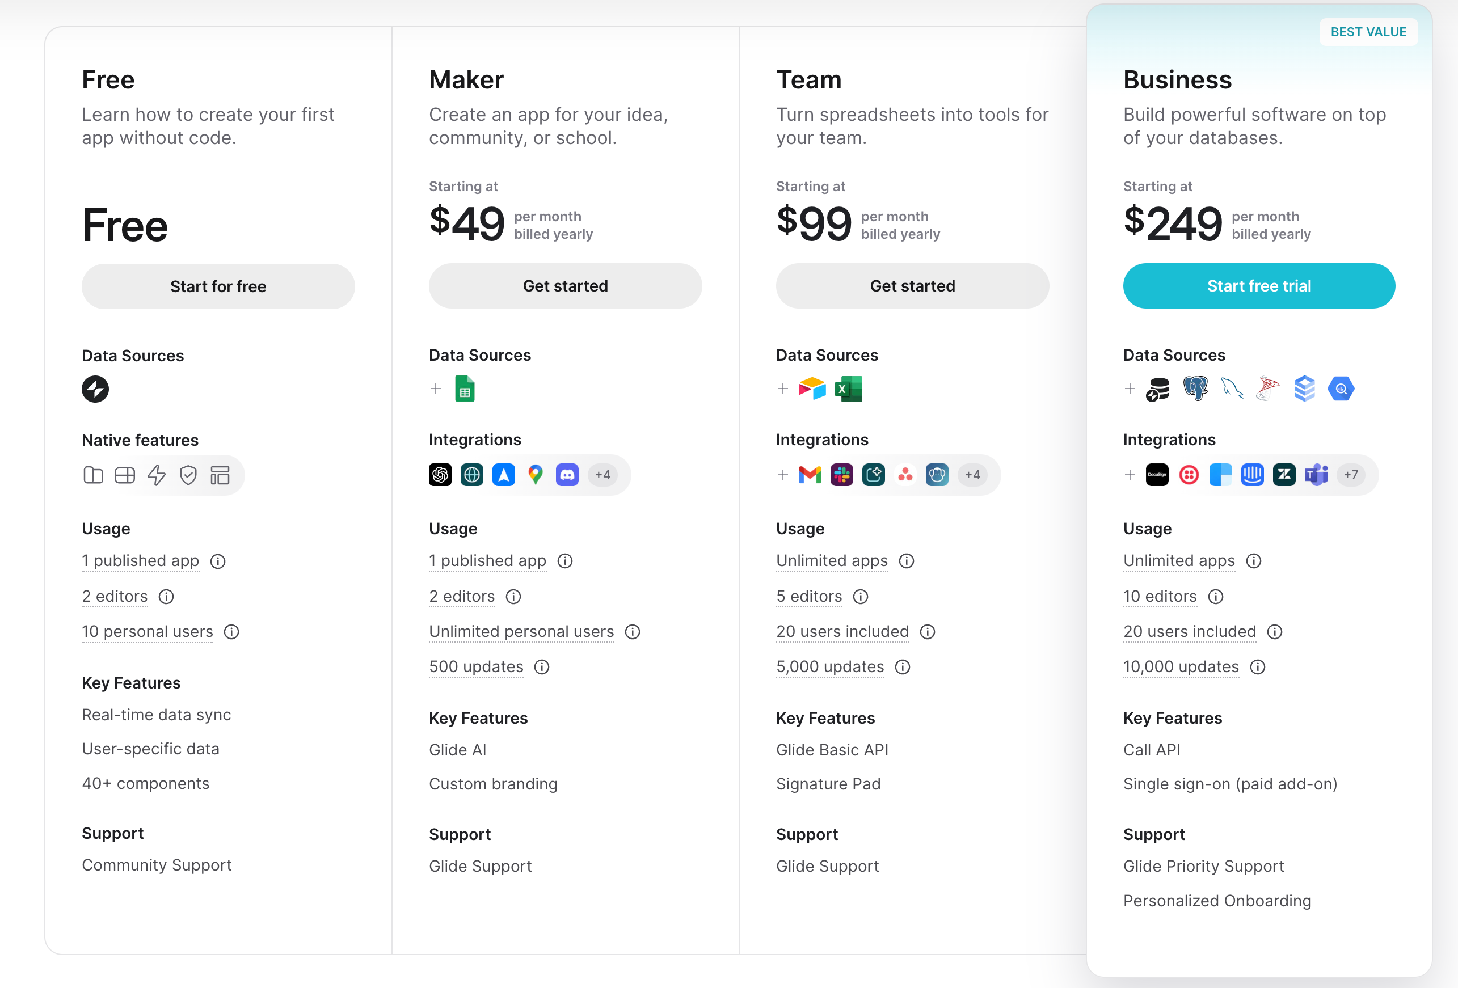1458x988 pixels.
Task: Click the Start free trial button
Action: point(1258,285)
